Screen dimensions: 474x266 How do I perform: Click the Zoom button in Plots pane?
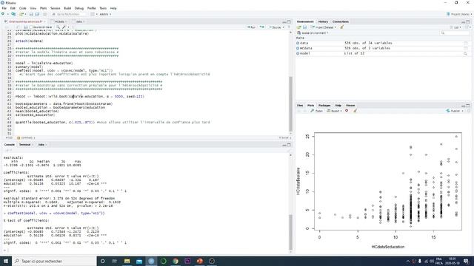coord(317,111)
